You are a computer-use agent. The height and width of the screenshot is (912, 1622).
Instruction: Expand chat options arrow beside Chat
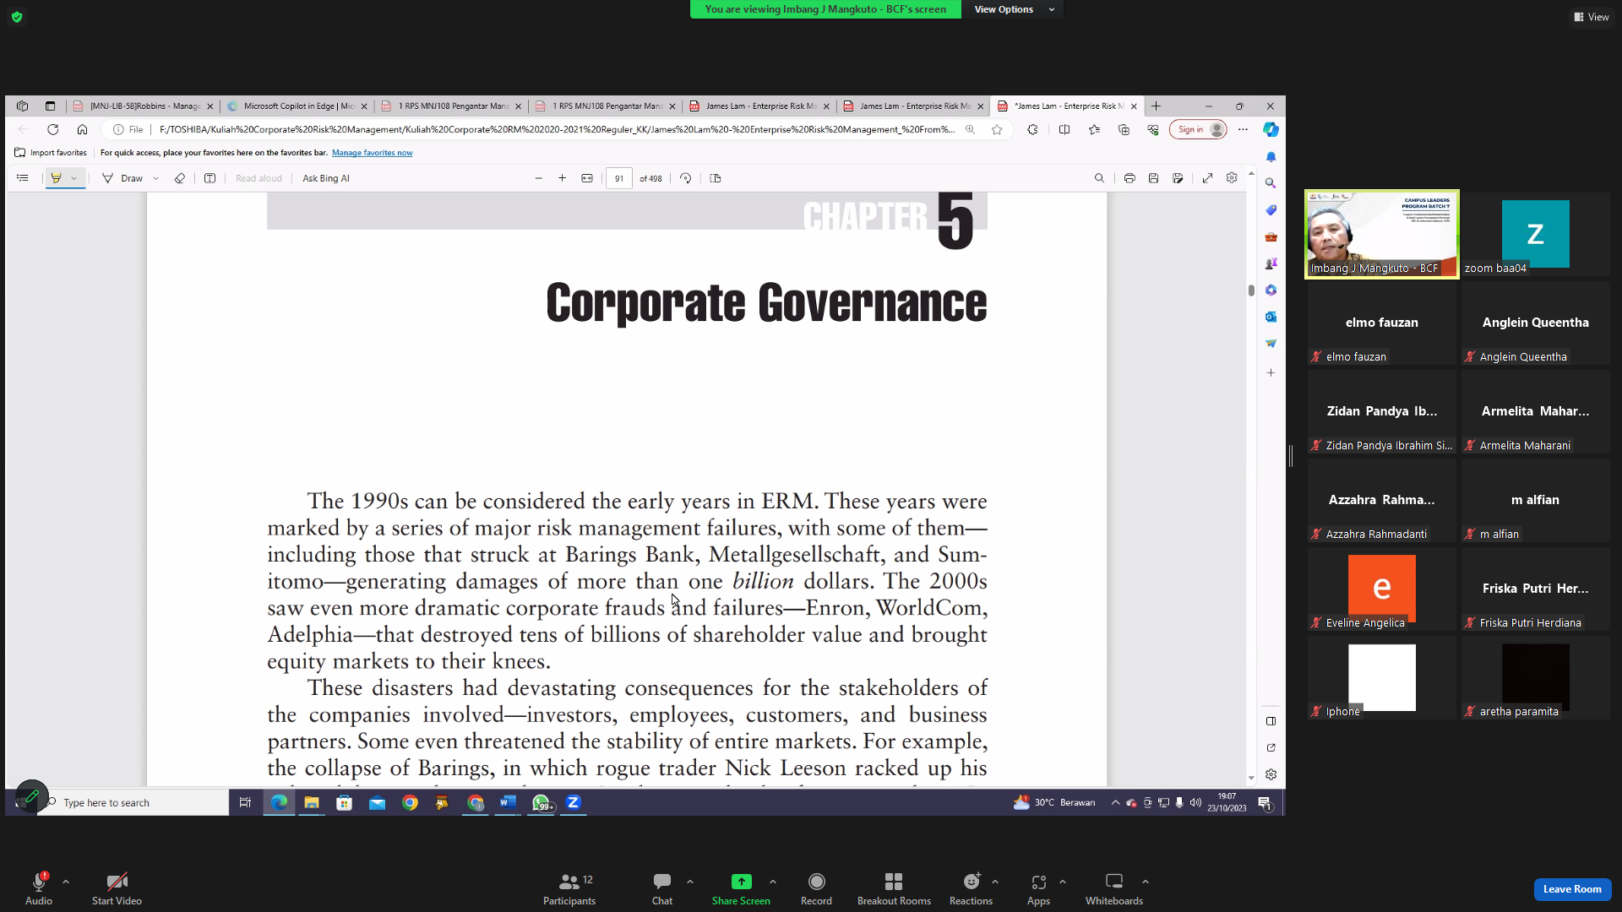(690, 882)
